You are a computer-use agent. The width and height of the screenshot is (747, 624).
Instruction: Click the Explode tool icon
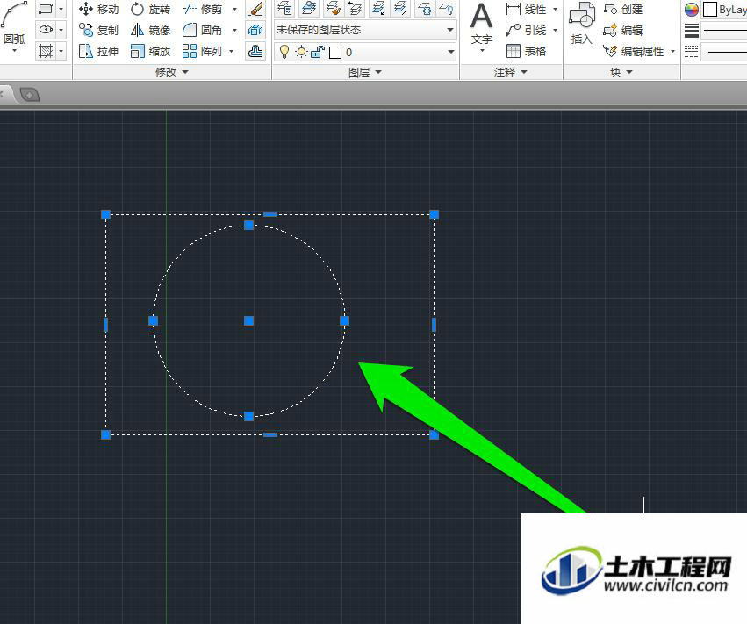point(255,30)
